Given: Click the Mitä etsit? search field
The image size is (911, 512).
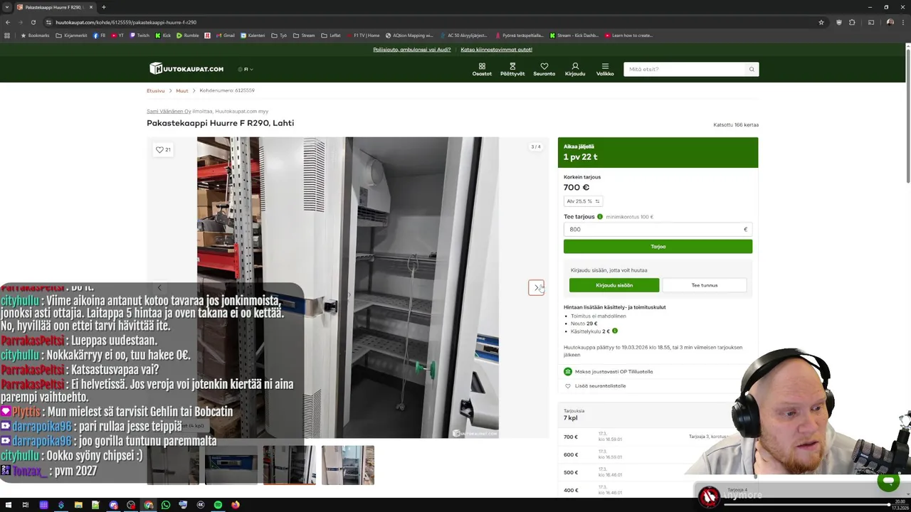Looking at the screenshot, I should 685,69.
